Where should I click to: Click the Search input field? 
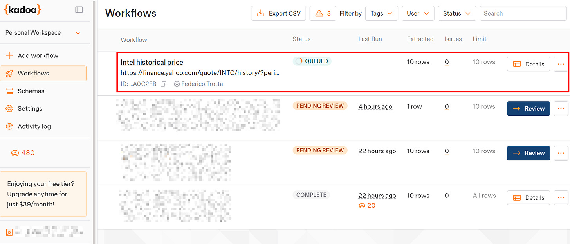pyautogui.click(x=523, y=13)
